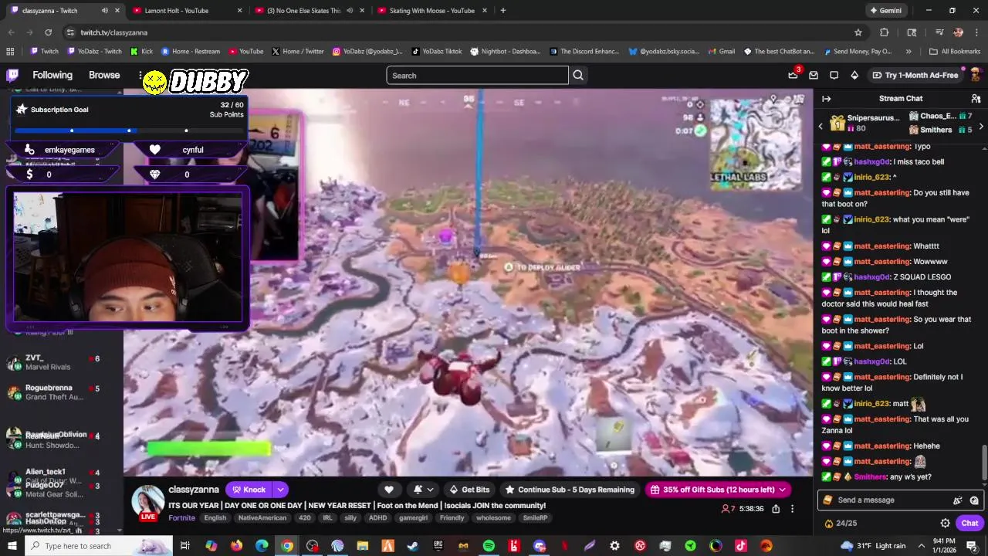Show next gift leaderboard entry

(x=981, y=126)
